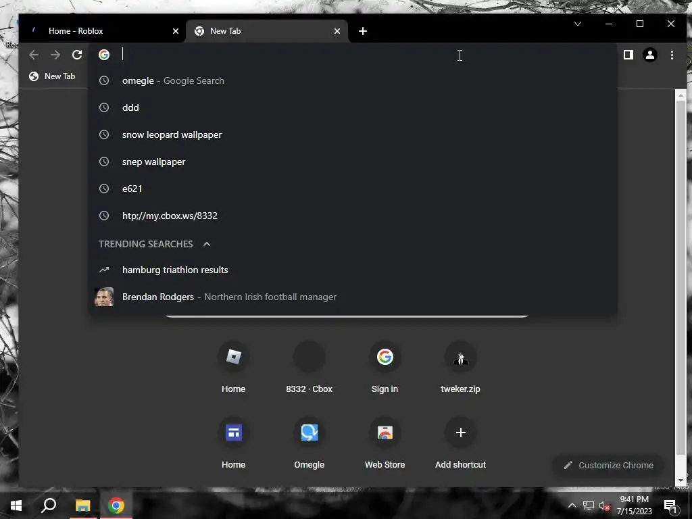Open the blue Home shortcut in the second row
The width and height of the screenshot is (692, 519).
point(233,443)
